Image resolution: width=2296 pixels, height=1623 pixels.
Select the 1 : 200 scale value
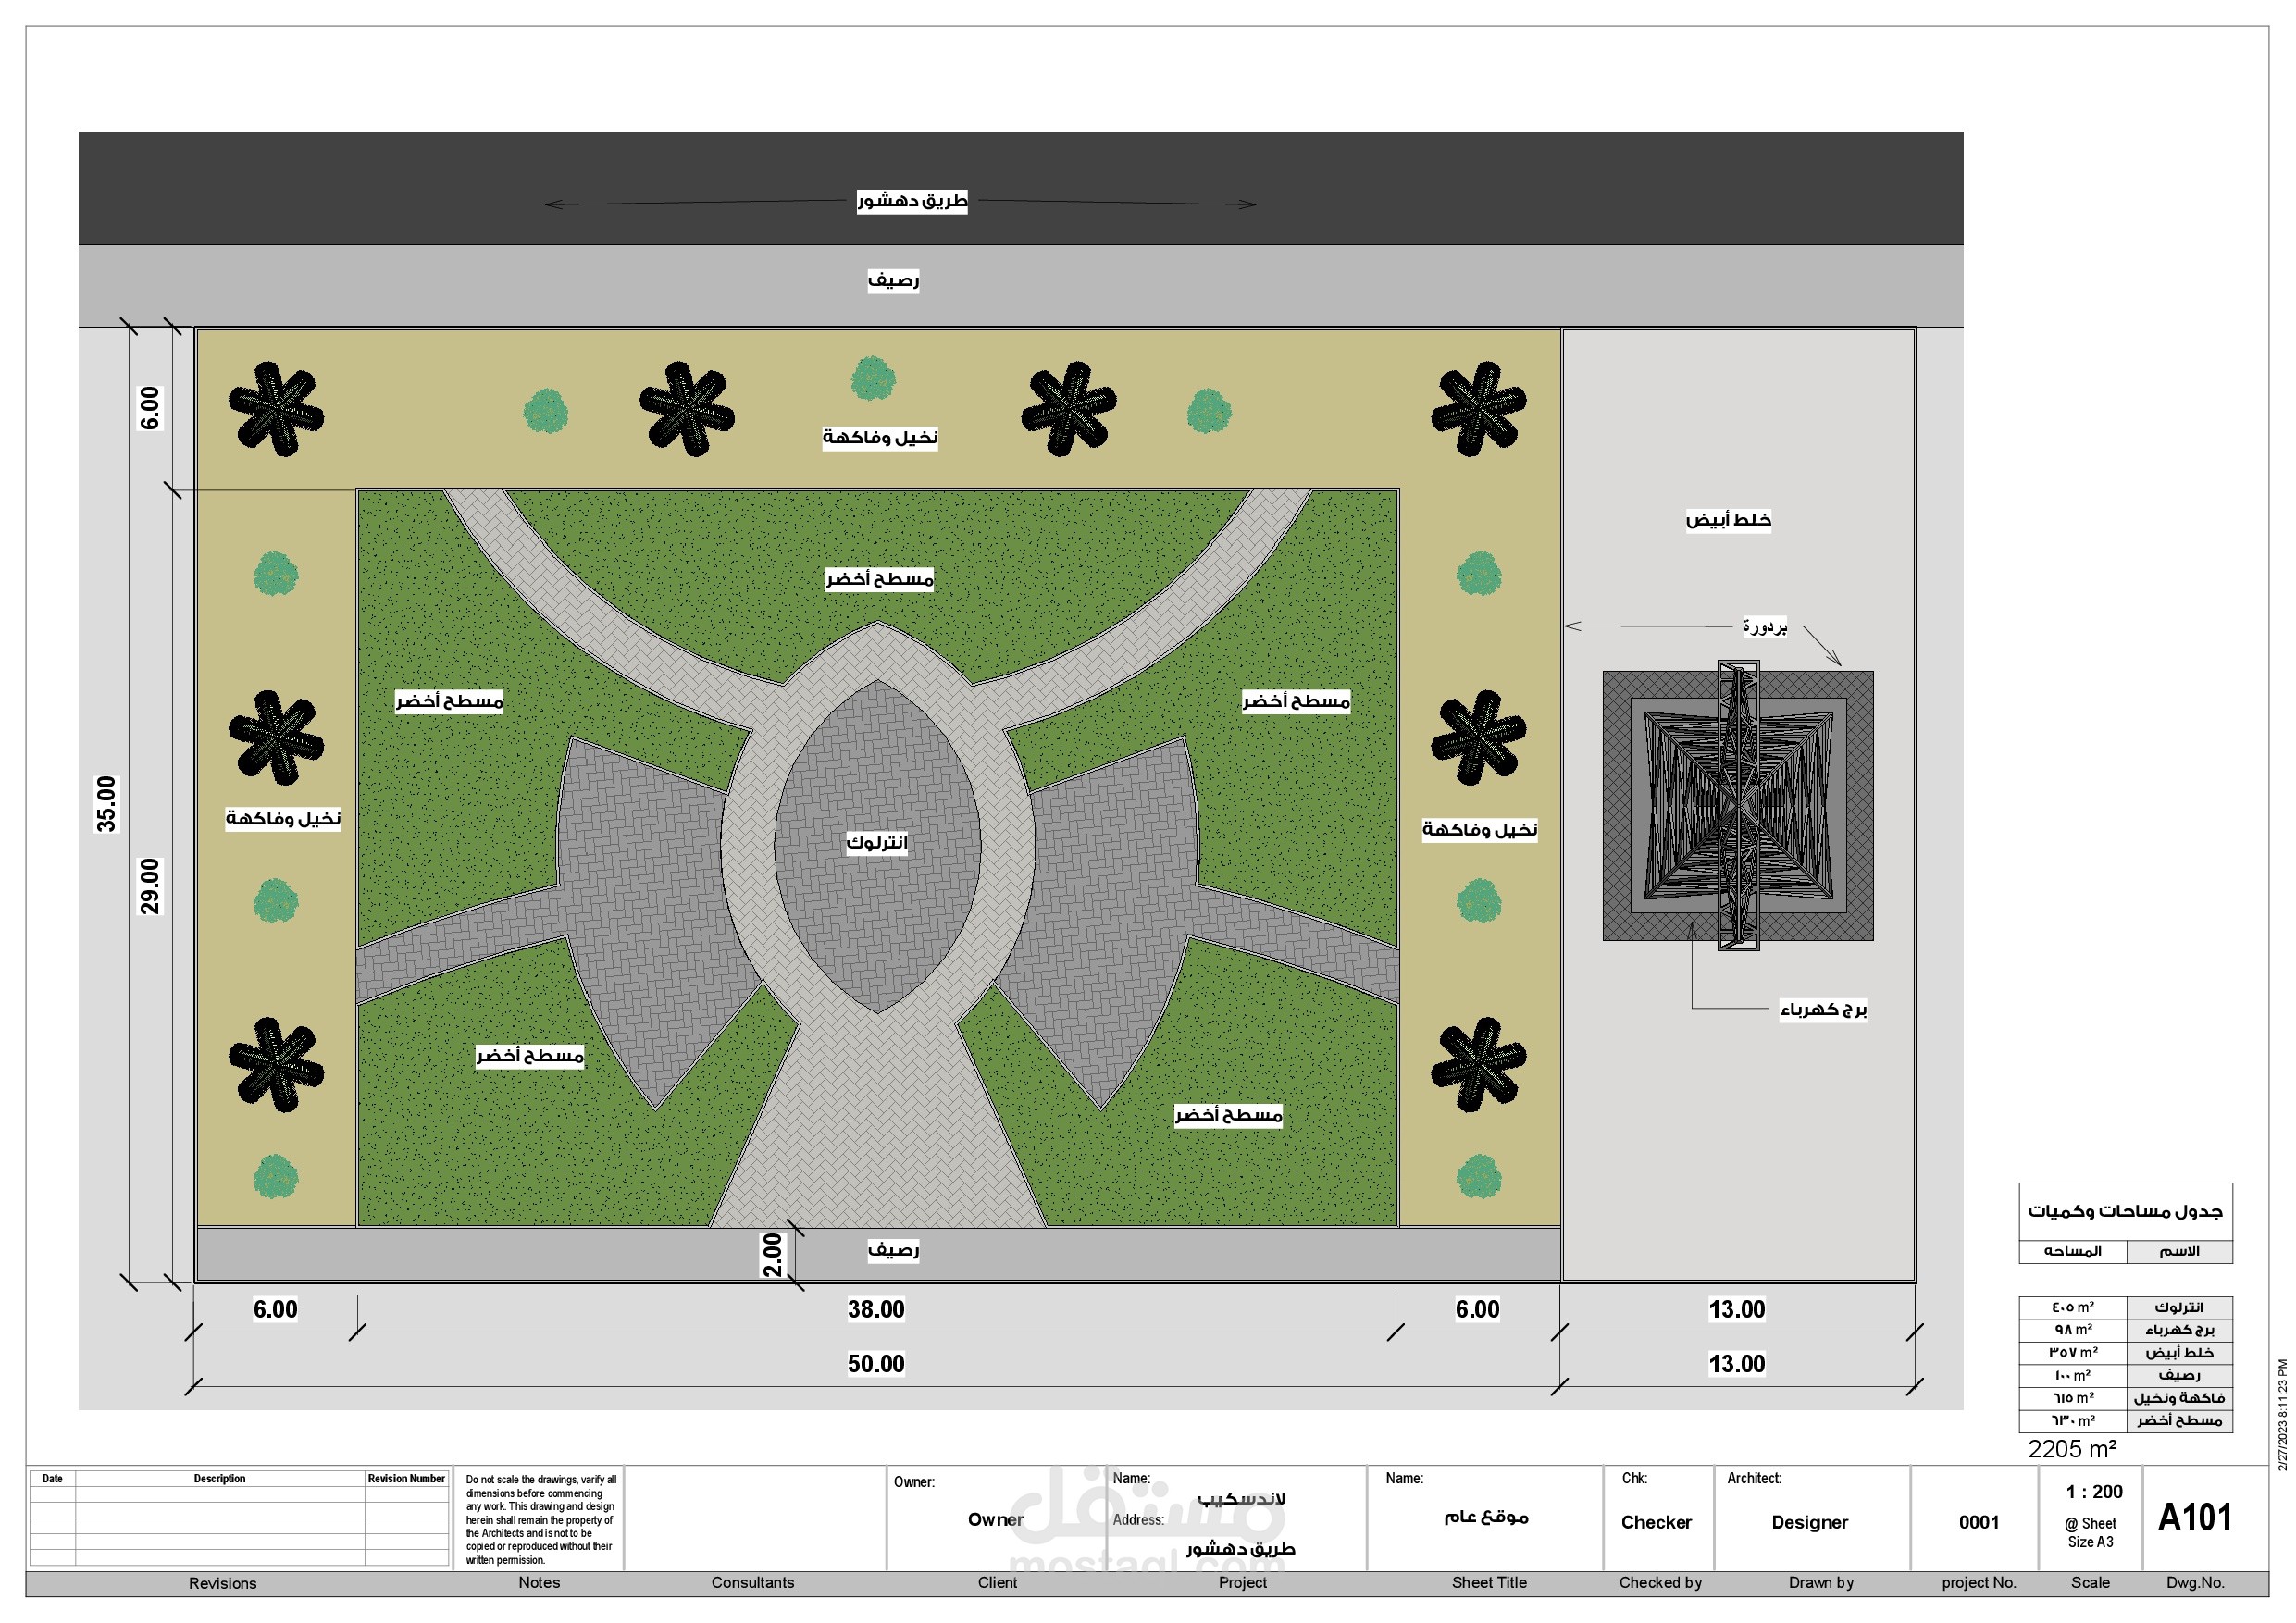(x=2094, y=1492)
